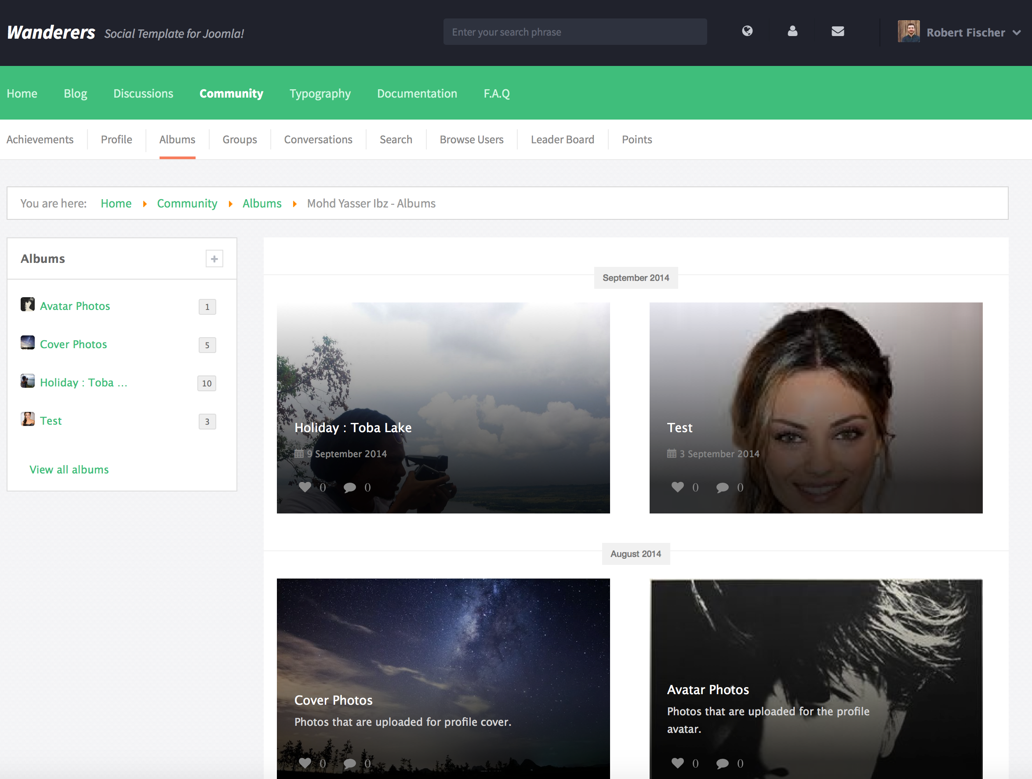Switch to the Groups tab
The image size is (1032, 779).
click(x=240, y=139)
